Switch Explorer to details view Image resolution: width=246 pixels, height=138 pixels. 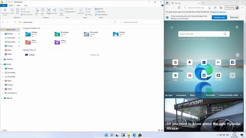point(159,130)
